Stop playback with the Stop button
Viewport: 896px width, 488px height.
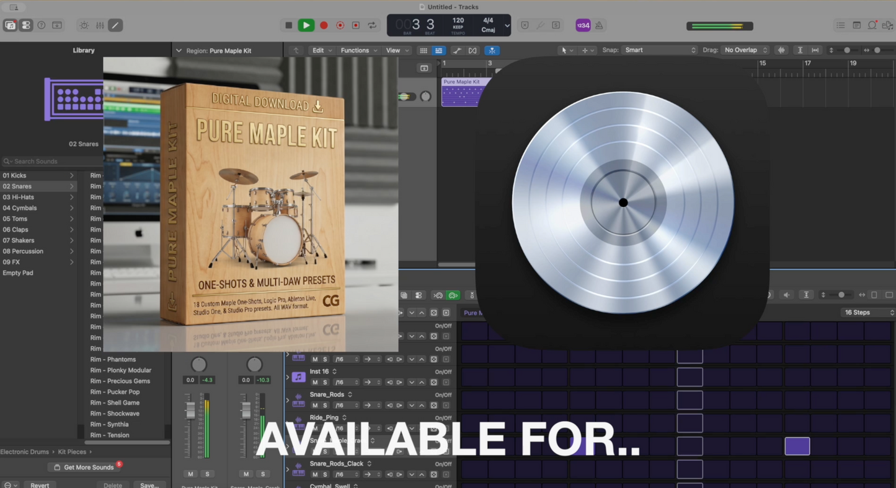[x=288, y=25]
